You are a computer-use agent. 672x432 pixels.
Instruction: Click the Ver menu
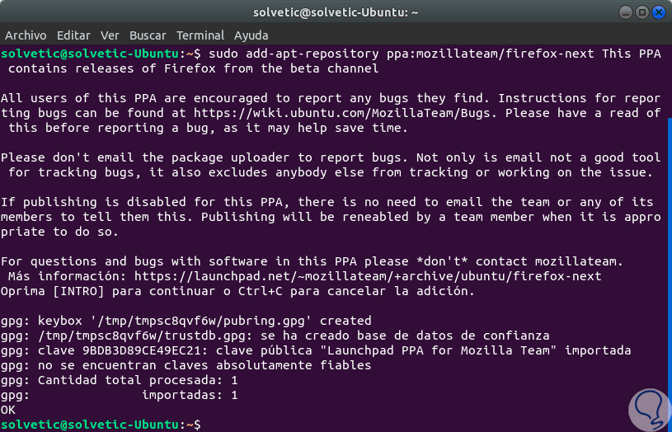tap(110, 35)
